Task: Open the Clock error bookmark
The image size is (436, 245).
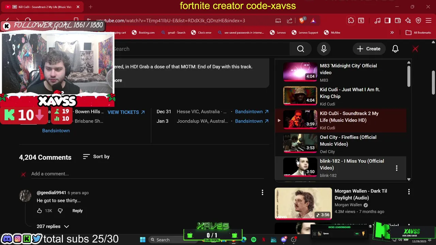Action: coord(201,33)
